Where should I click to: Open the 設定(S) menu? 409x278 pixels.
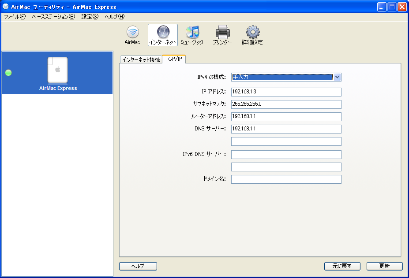pyautogui.click(x=90, y=17)
